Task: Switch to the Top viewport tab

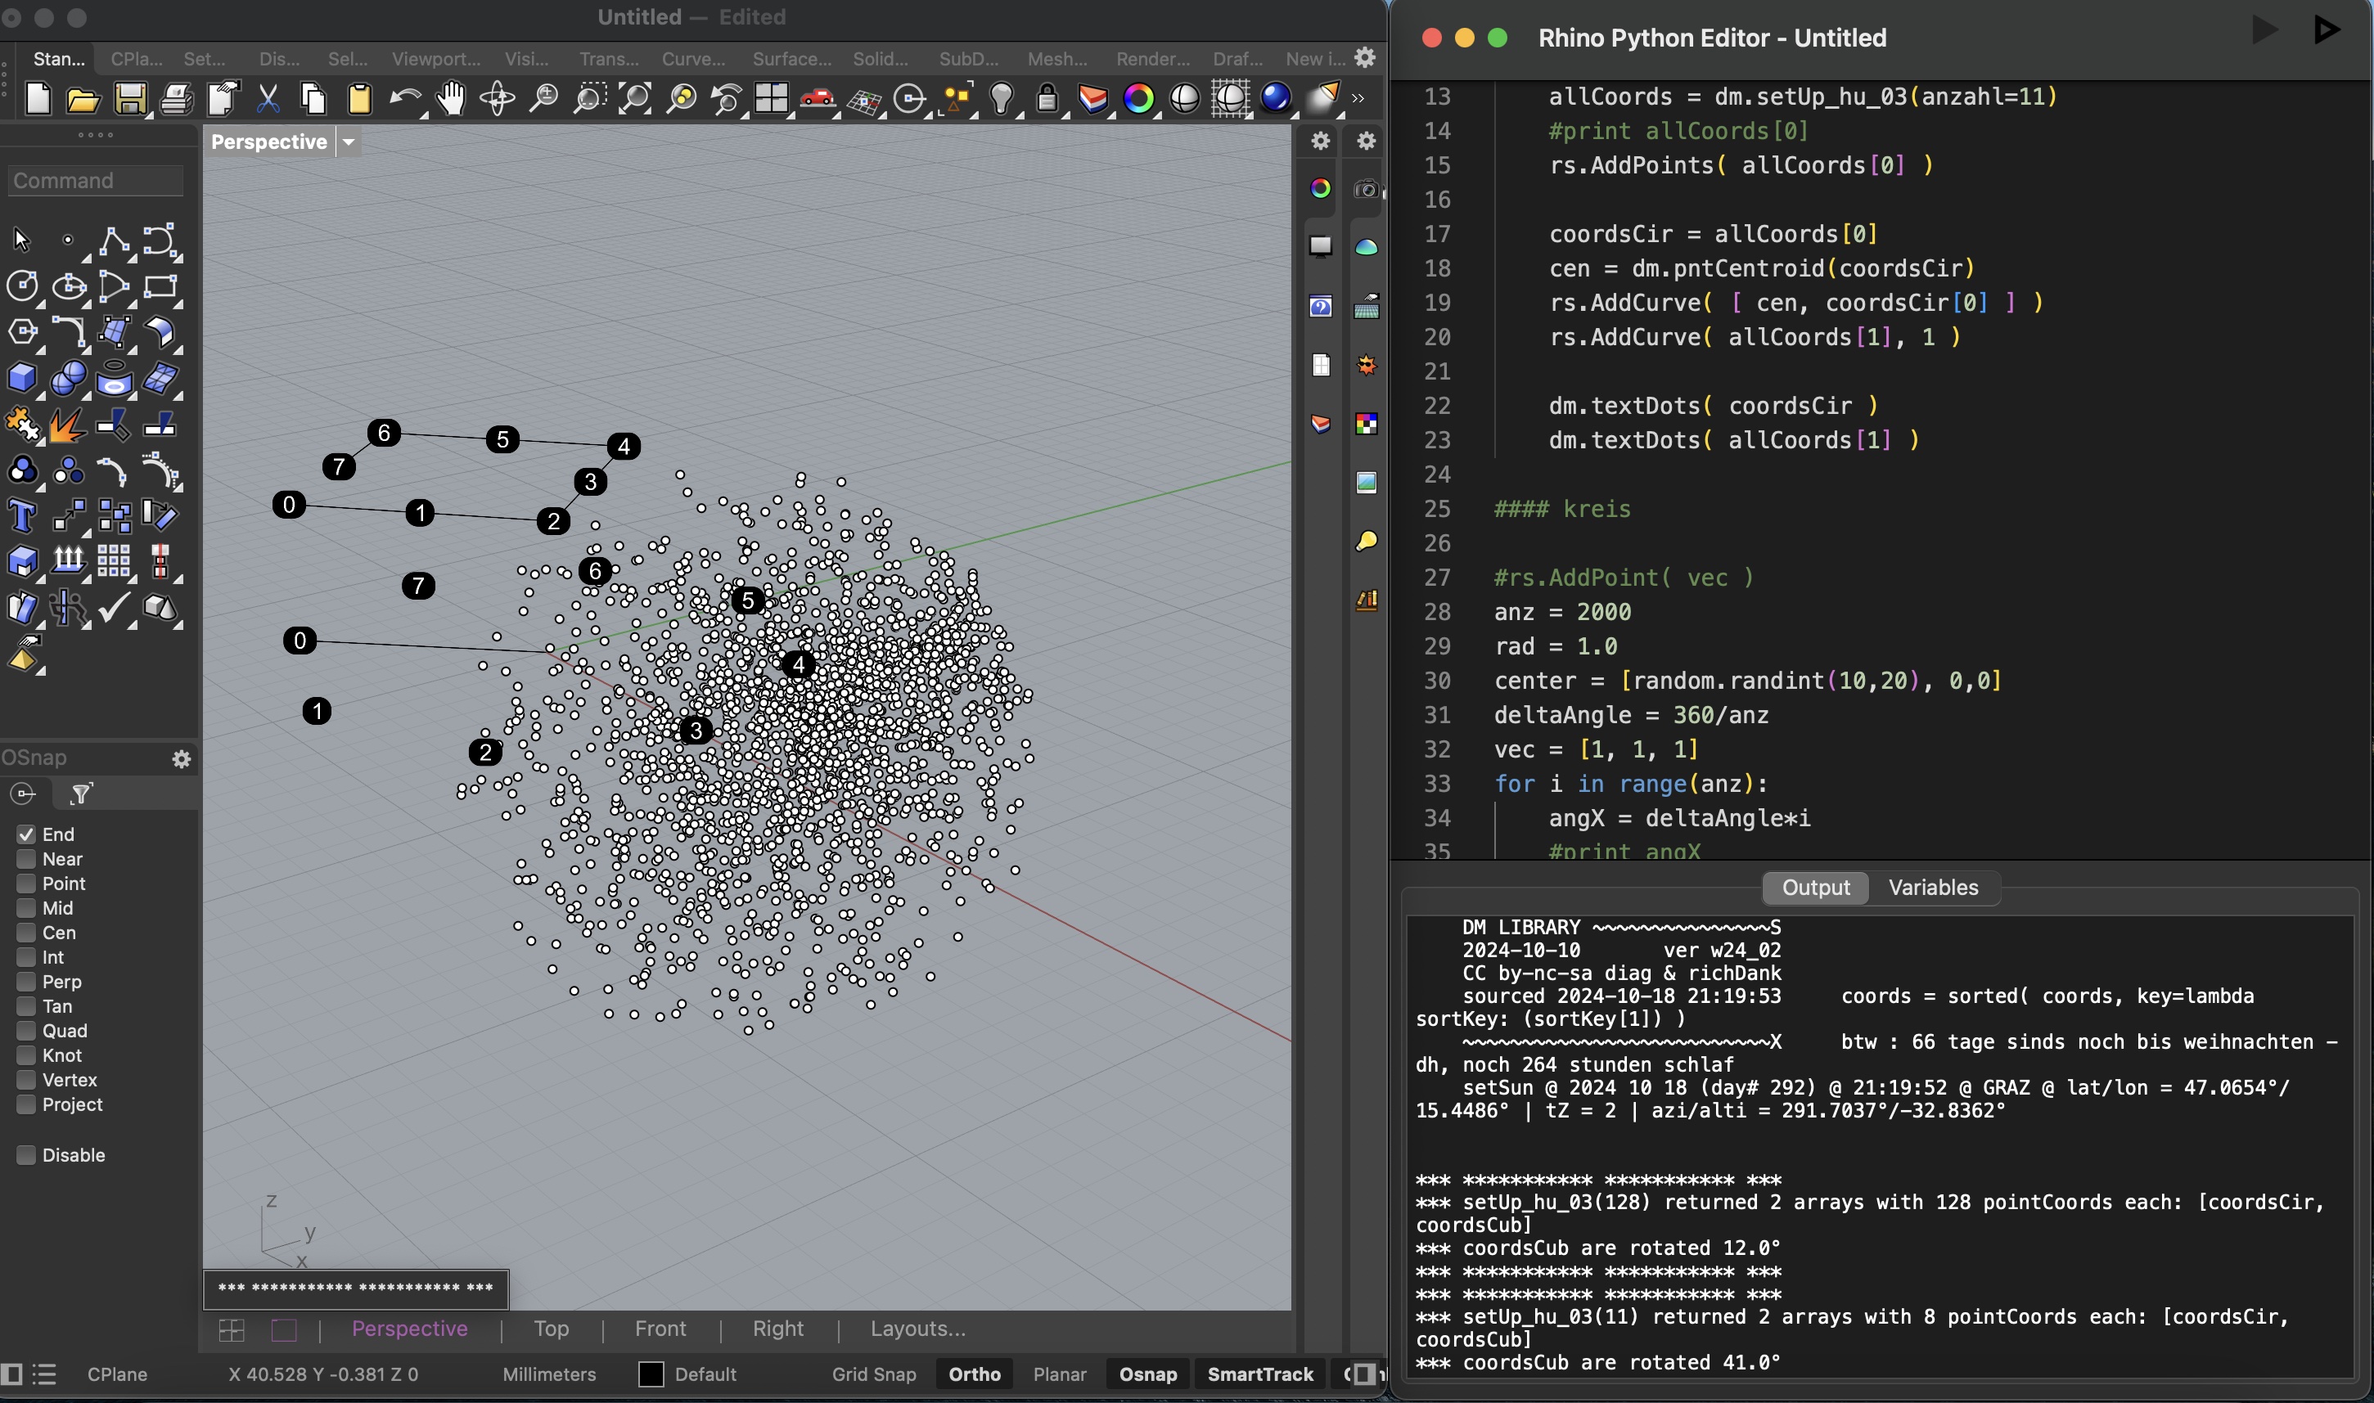Action: pyautogui.click(x=552, y=1329)
